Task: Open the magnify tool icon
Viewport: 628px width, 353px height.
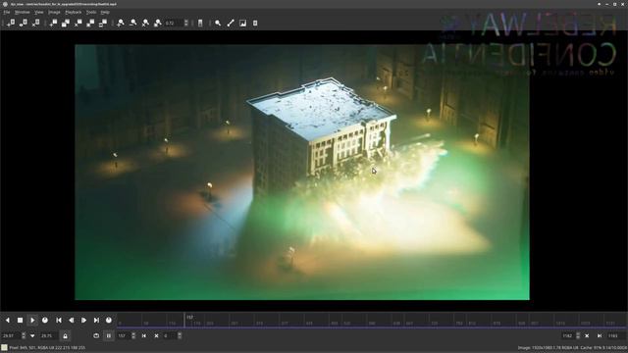Action: [218, 23]
